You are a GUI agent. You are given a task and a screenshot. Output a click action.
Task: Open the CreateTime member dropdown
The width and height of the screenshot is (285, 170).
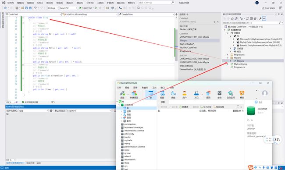point(146,14)
